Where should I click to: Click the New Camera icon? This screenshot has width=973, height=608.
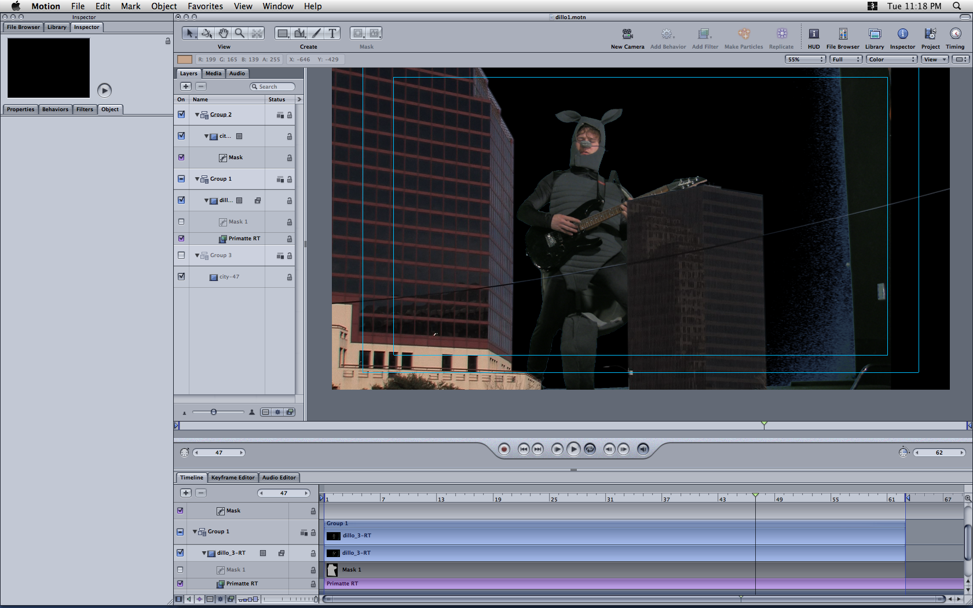[627, 34]
